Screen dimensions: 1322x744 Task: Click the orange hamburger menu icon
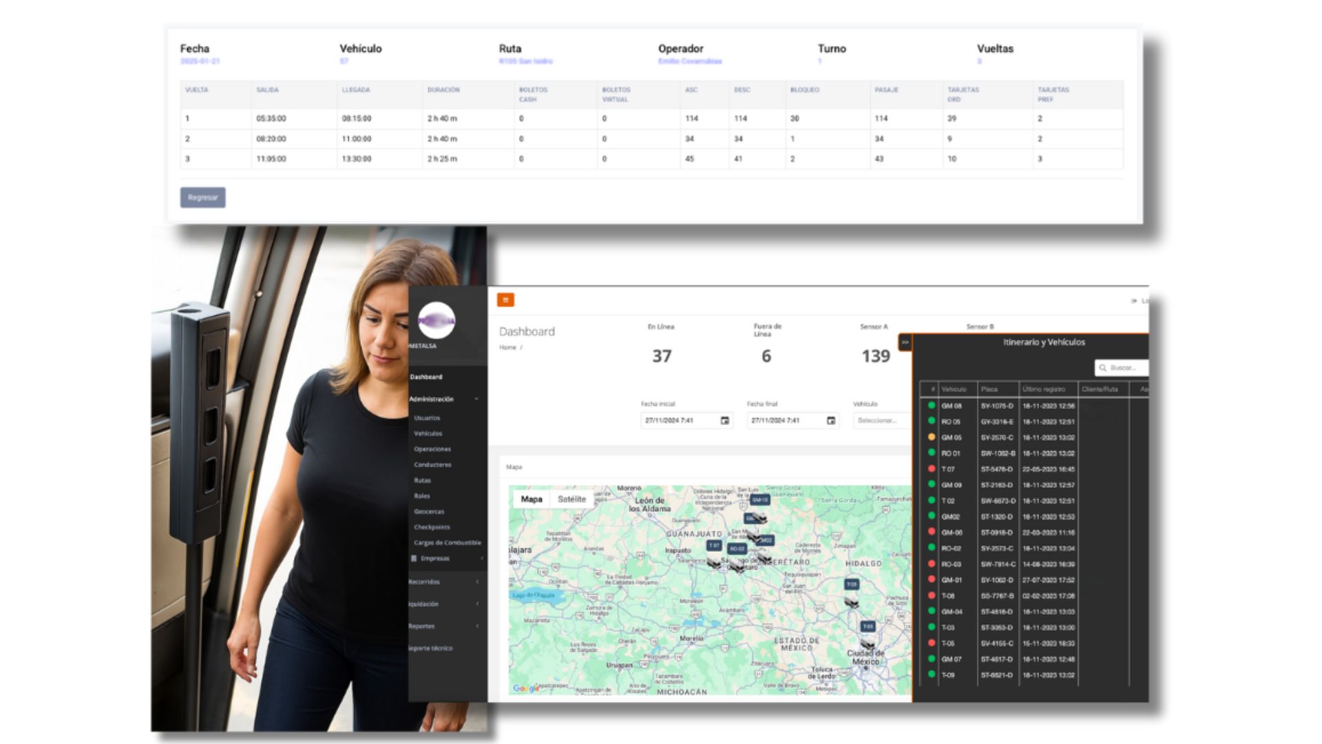click(x=505, y=300)
